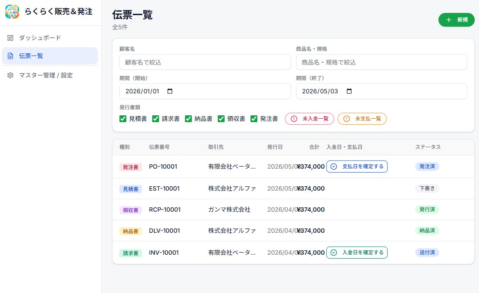Open slip PO-10001
This screenshot has width=479, height=293.
(x=163, y=167)
